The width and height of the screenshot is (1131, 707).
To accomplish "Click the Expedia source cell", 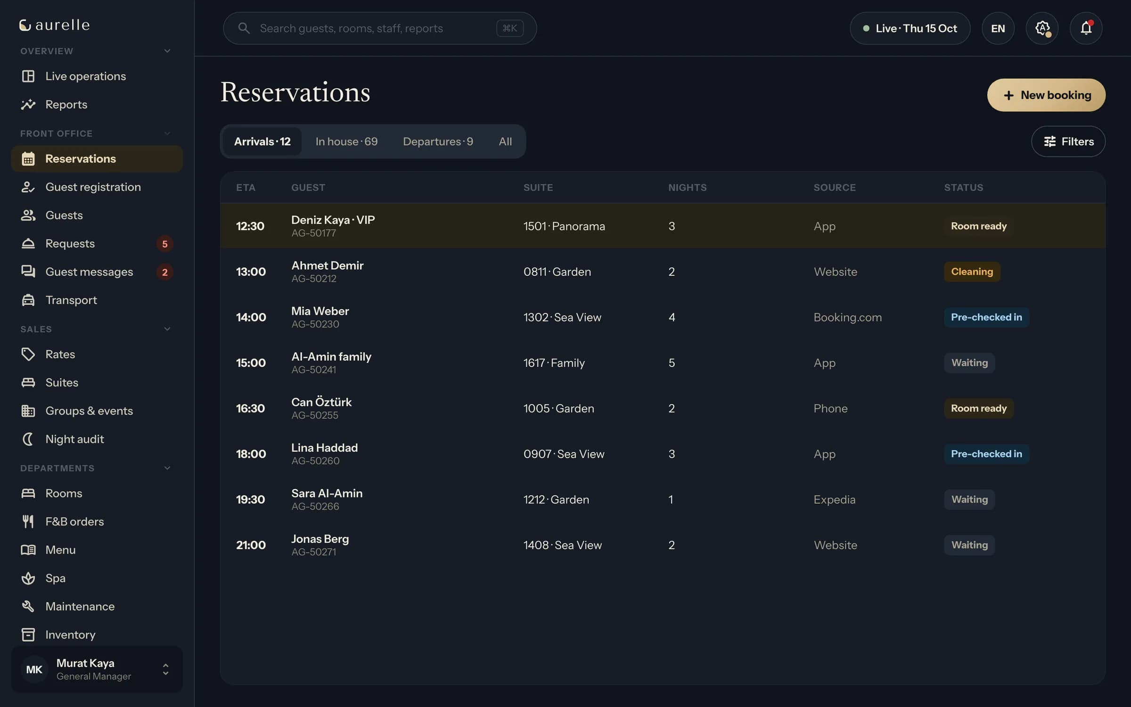I will point(834,500).
